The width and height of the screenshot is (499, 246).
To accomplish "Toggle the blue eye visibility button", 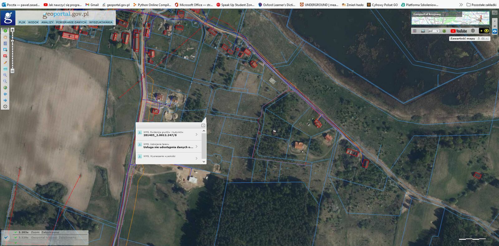I will tap(495, 31).
